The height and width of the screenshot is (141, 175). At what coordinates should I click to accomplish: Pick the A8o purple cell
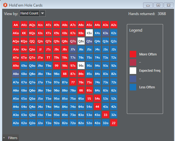pos(16,74)
